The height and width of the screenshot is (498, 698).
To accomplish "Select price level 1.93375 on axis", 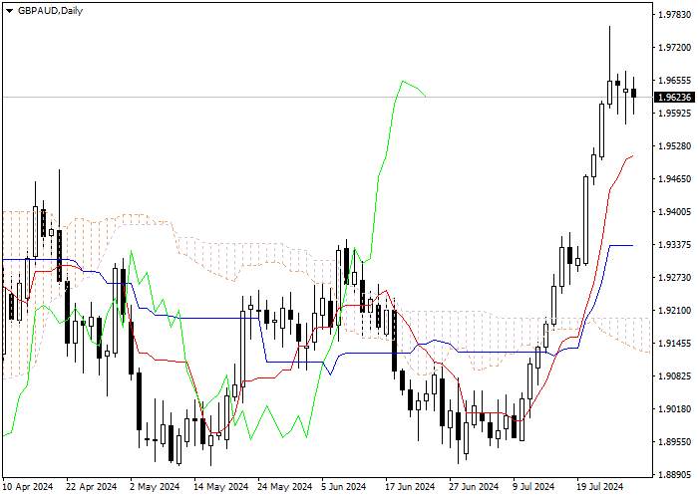I will click(x=674, y=245).
